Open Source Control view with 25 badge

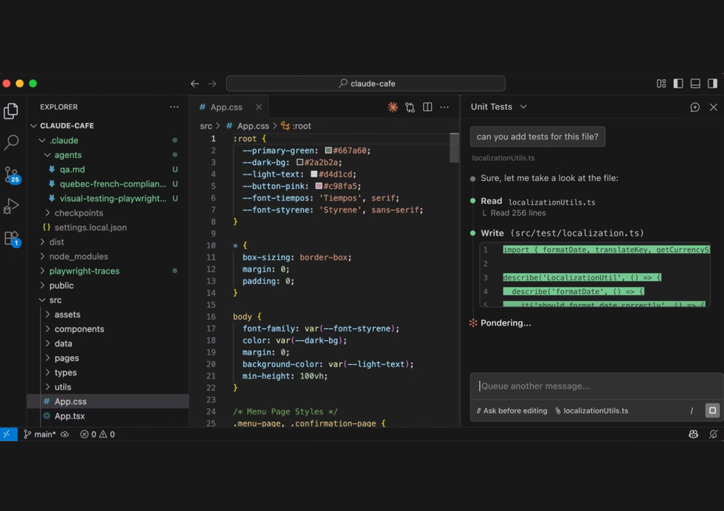[11, 175]
